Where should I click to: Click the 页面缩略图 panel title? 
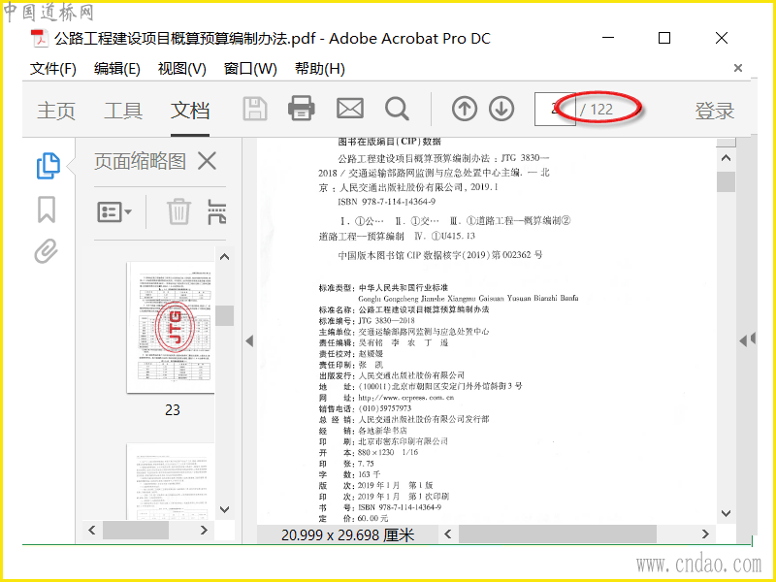[140, 161]
